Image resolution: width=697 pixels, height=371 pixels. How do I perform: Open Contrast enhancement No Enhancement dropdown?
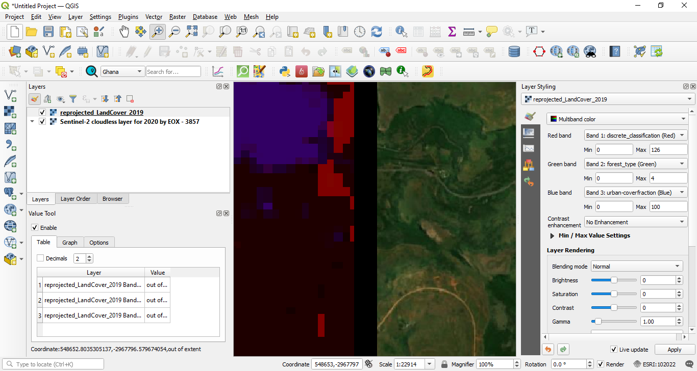point(636,222)
